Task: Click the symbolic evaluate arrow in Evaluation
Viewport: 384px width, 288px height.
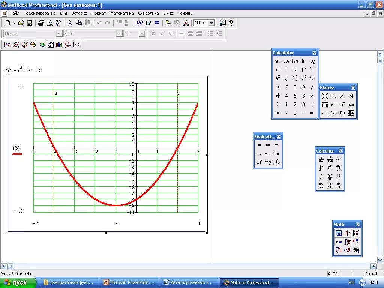Action: pos(259,154)
